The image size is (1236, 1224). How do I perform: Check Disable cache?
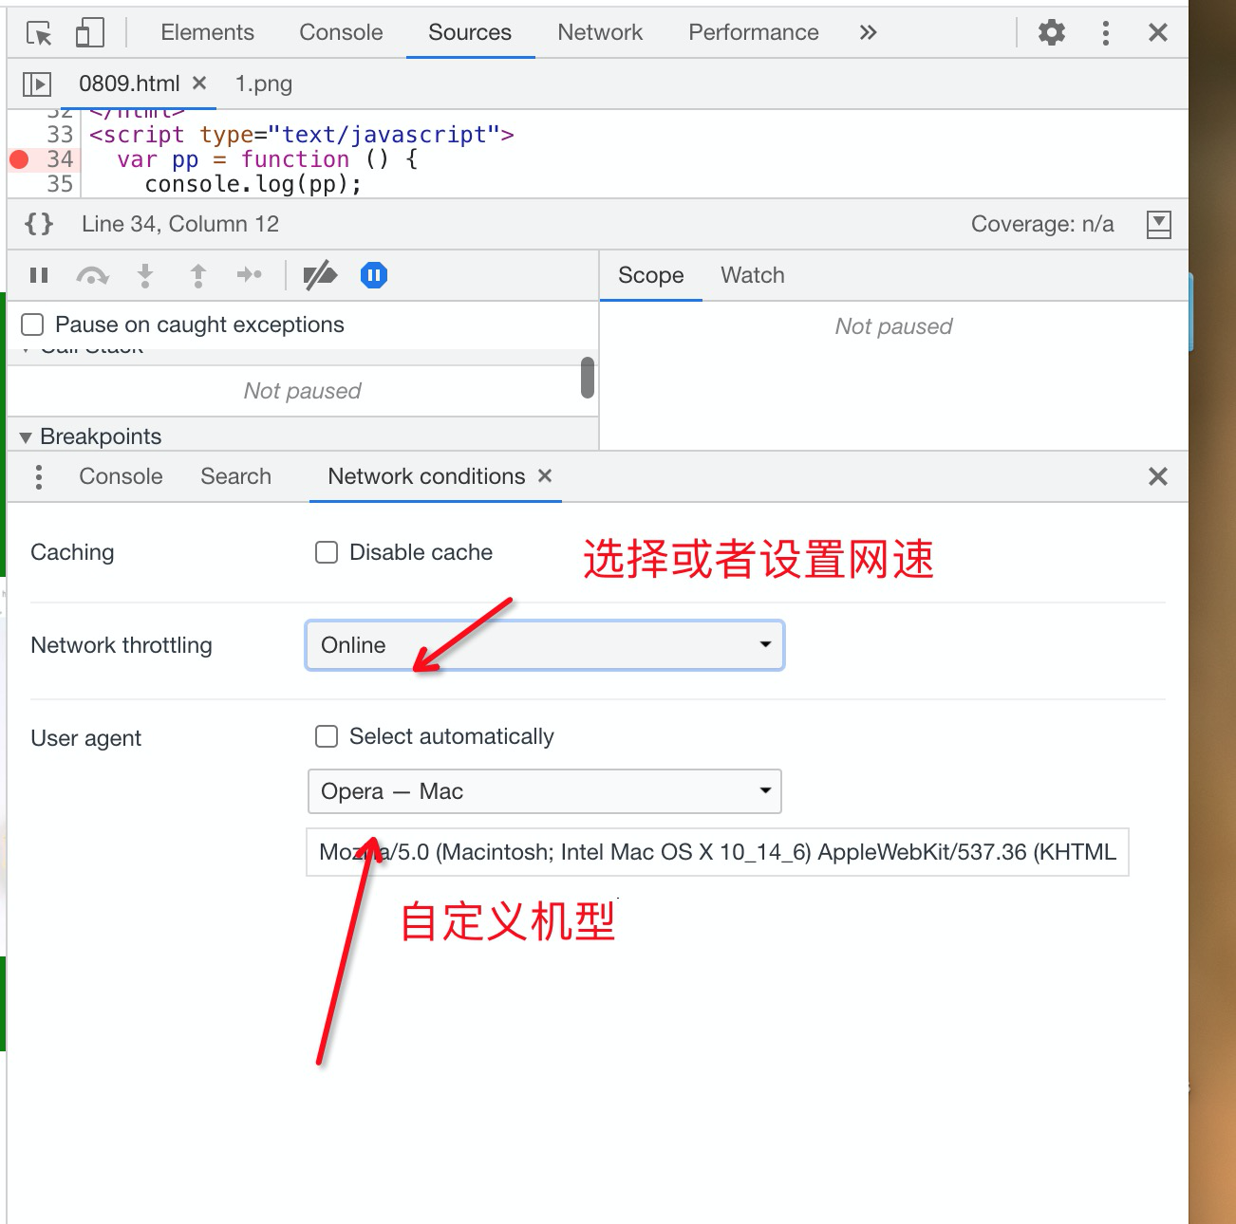pos(327,552)
